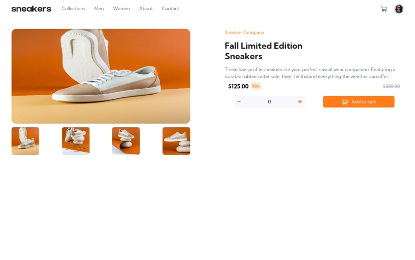
Task: View the fourth product thumbnail
Action: pos(176,141)
